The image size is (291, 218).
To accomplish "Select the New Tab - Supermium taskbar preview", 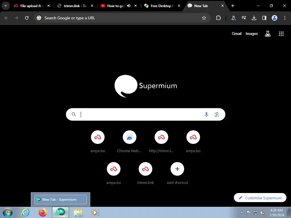I will [x=61, y=200].
